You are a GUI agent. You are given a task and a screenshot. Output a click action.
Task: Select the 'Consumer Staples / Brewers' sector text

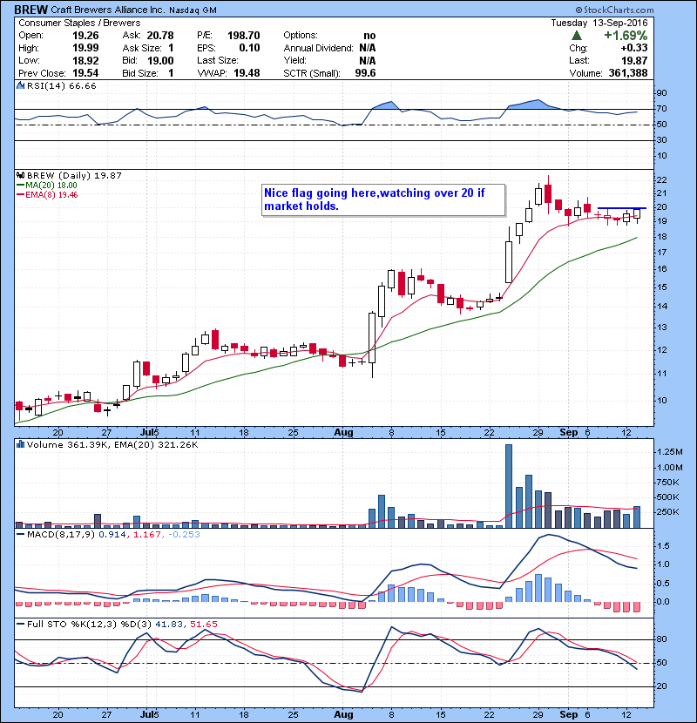pos(79,23)
